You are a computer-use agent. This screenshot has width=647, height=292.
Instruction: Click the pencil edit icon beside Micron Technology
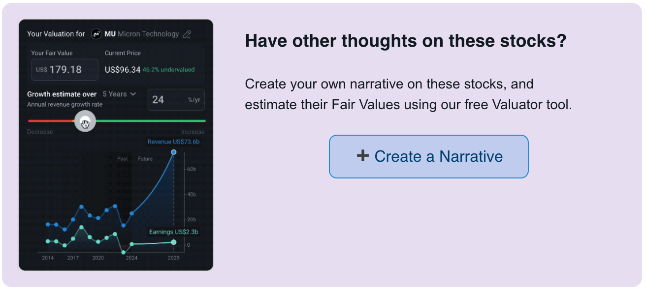tap(187, 34)
